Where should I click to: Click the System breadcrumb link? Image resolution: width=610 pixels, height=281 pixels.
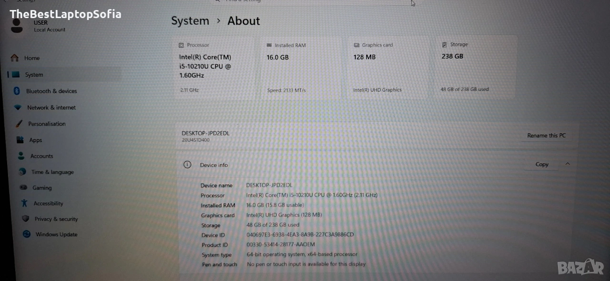click(190, 21)
